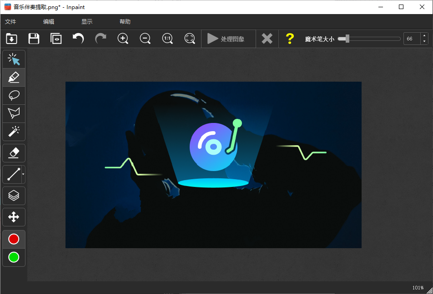Click the zoom out magnifier
Screen dimensions: 433x294
(x=145, y=39)
